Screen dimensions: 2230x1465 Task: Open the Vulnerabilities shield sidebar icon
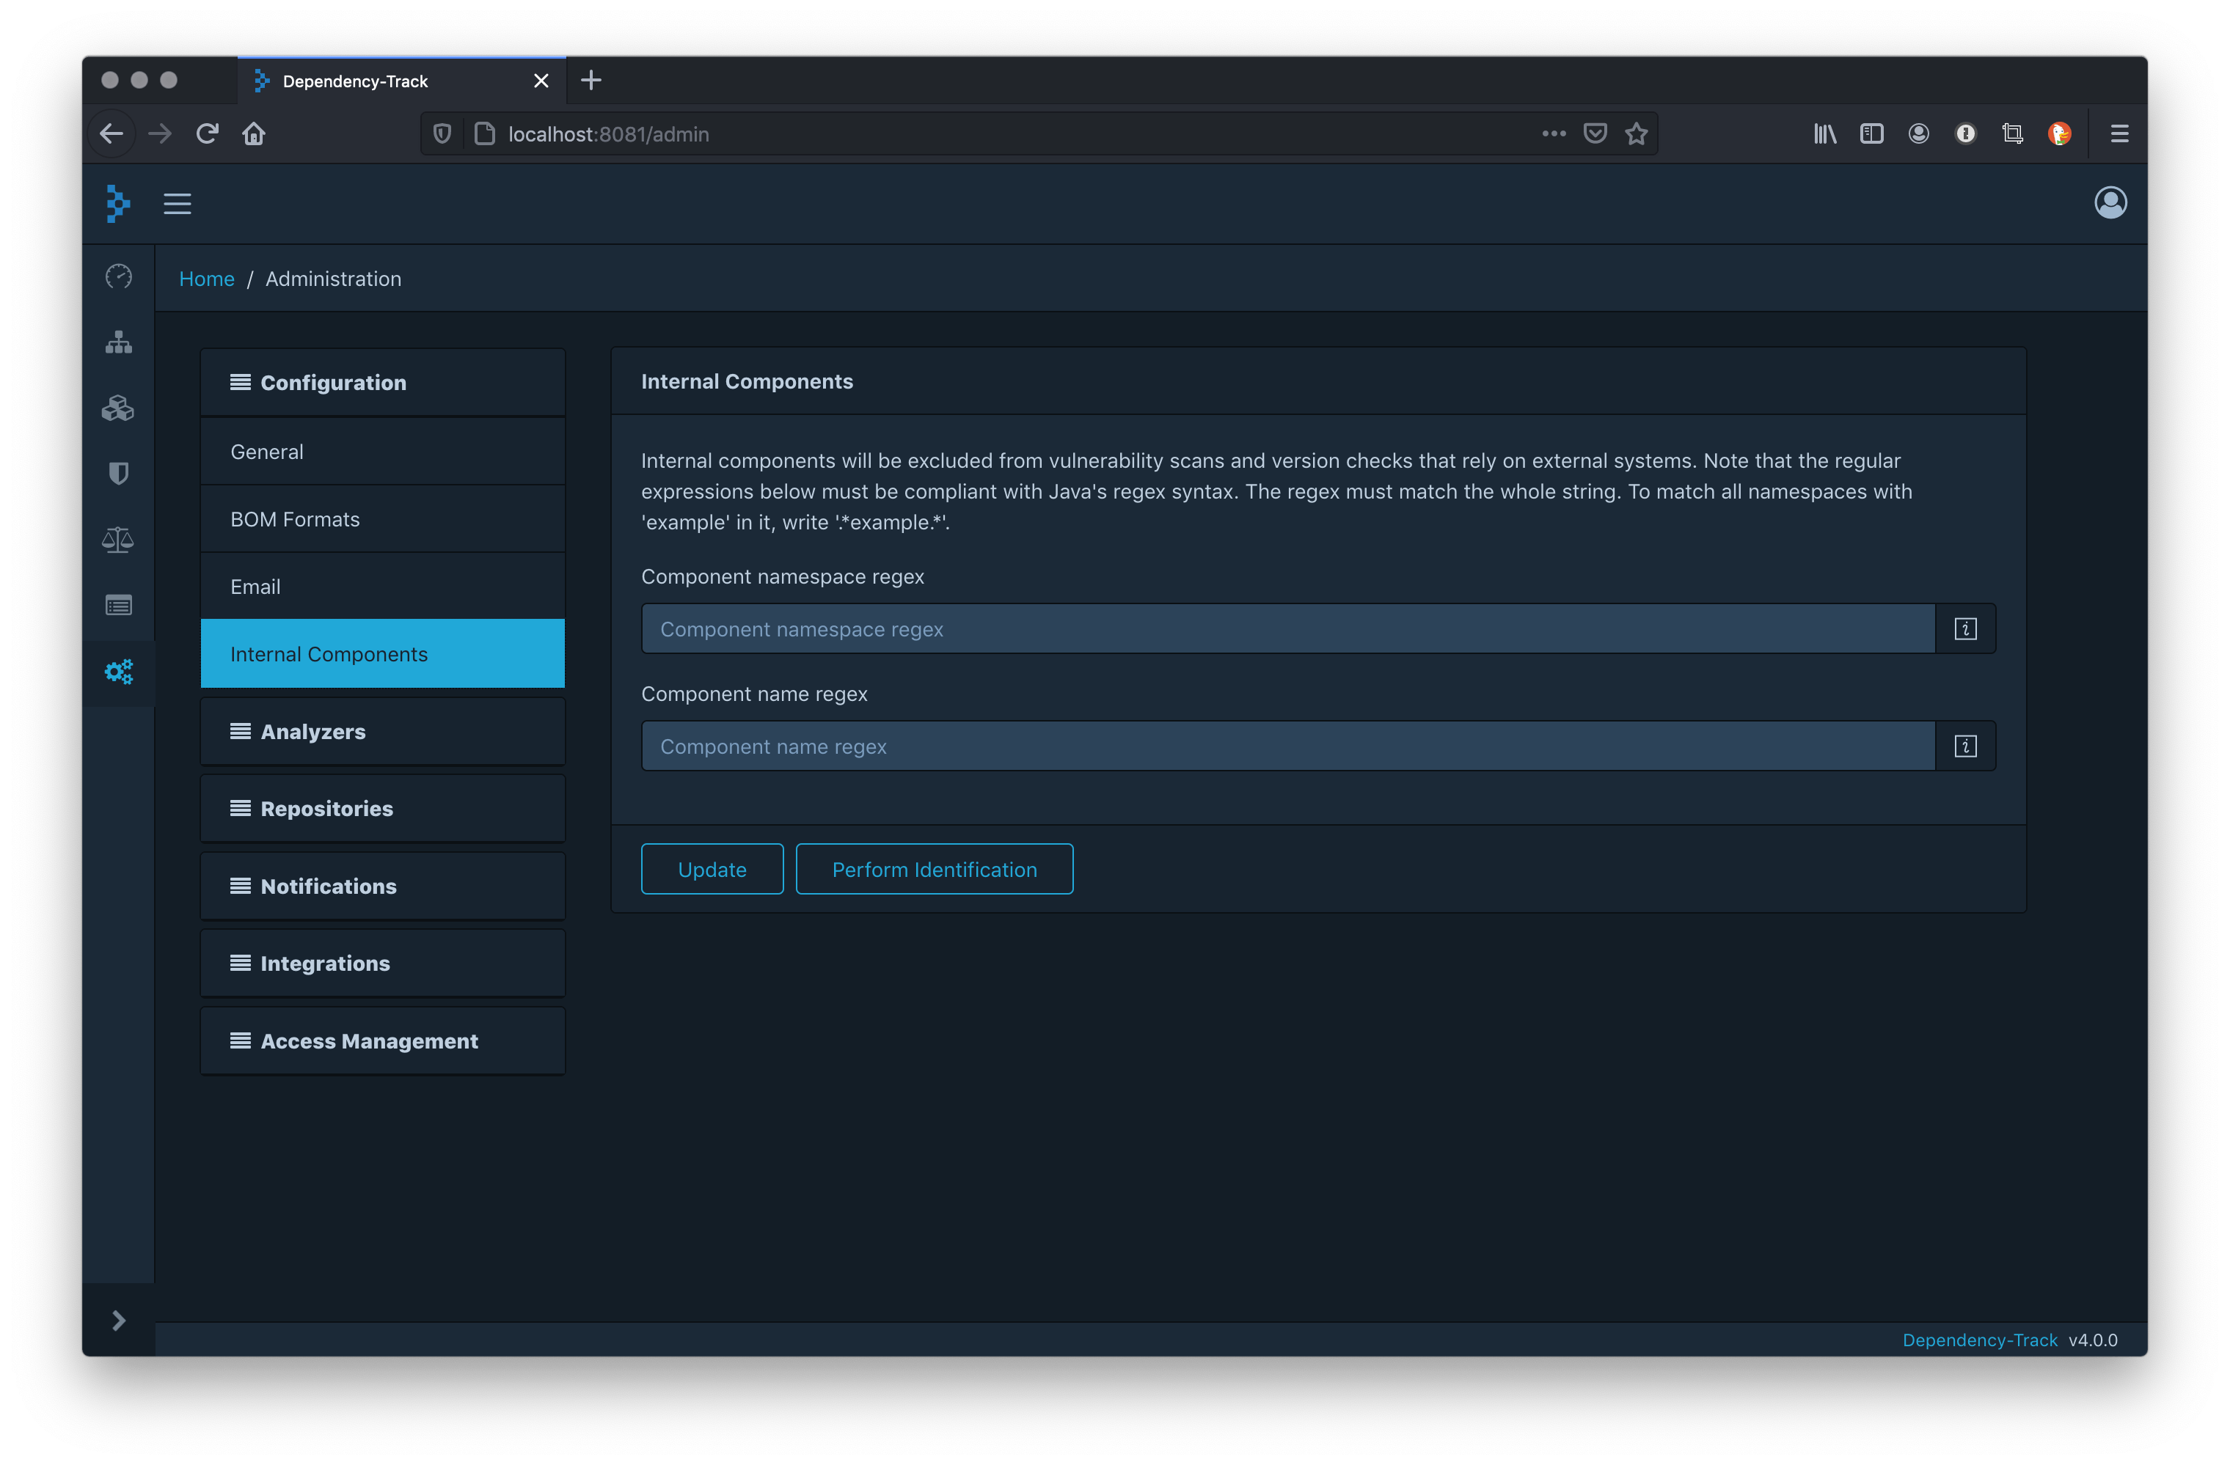pos(118,473)
